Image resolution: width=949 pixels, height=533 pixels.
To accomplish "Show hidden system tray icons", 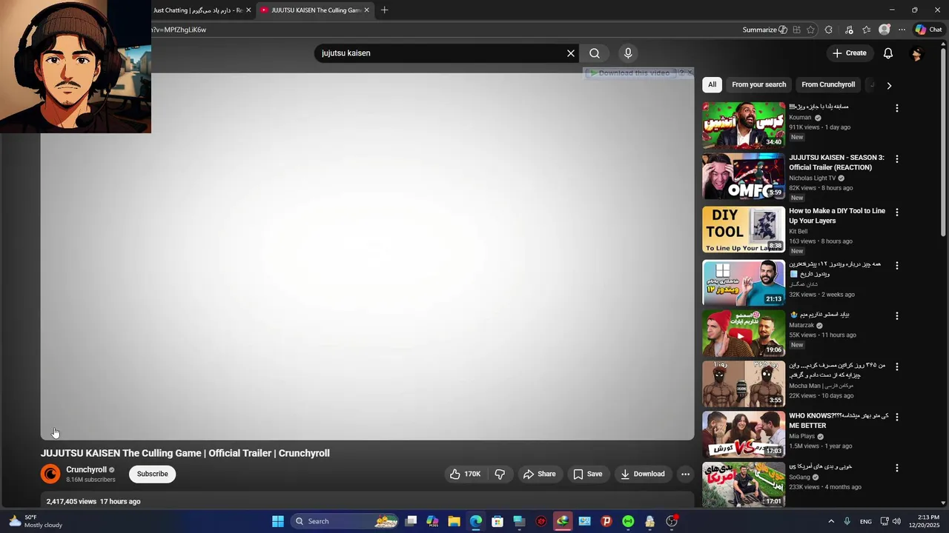I will (831, 521).
